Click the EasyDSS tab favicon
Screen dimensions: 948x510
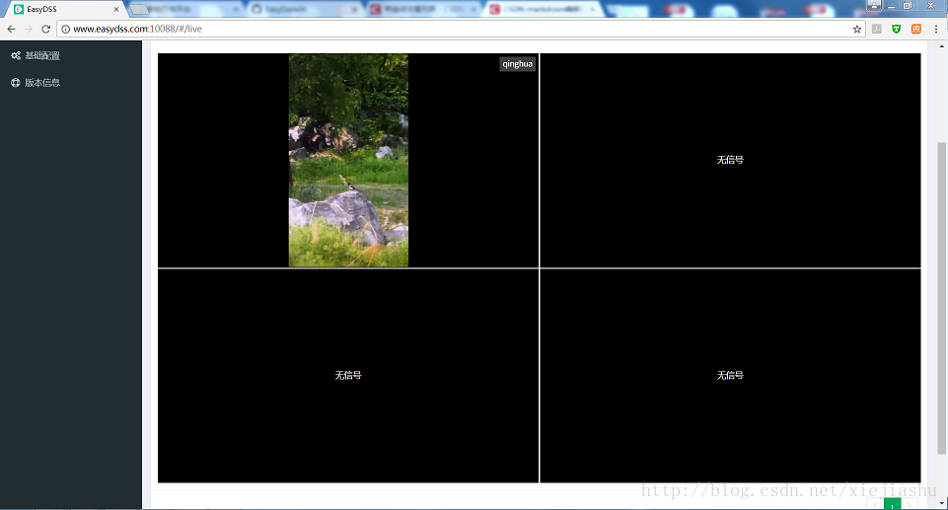pos(19,9)
